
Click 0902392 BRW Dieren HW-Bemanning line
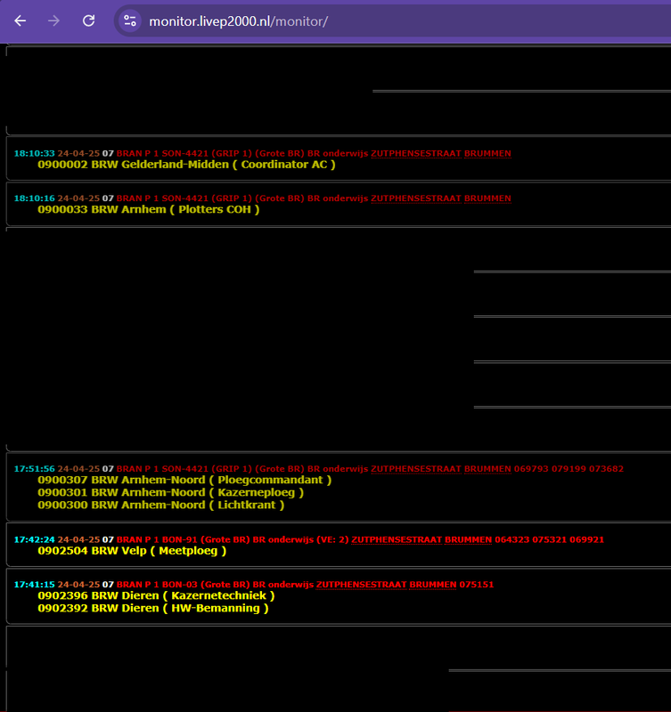point(153,609)
